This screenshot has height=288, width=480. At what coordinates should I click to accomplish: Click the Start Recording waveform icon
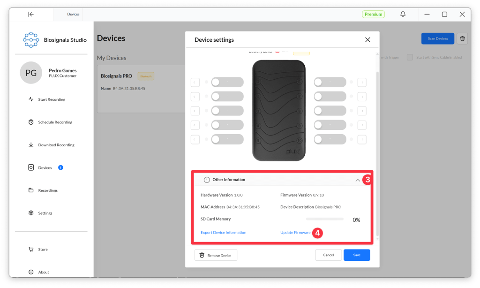[31, 99]
